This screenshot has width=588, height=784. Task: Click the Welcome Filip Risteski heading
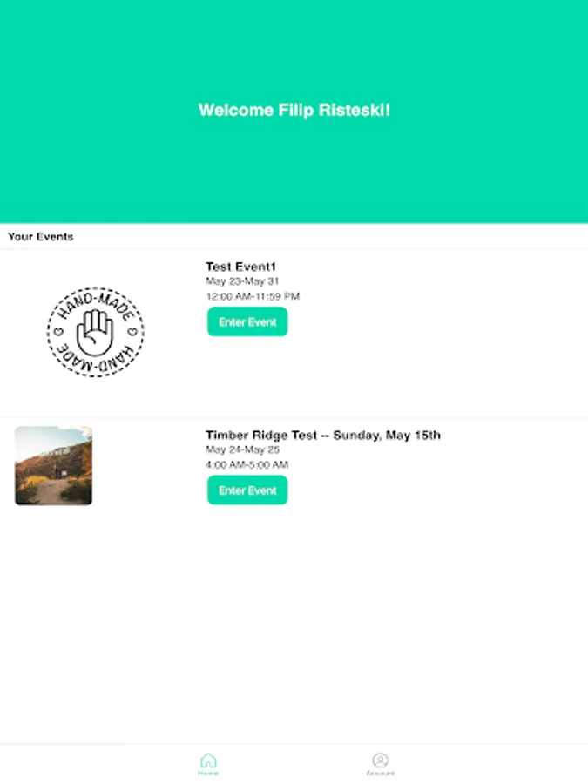point(294,110)
